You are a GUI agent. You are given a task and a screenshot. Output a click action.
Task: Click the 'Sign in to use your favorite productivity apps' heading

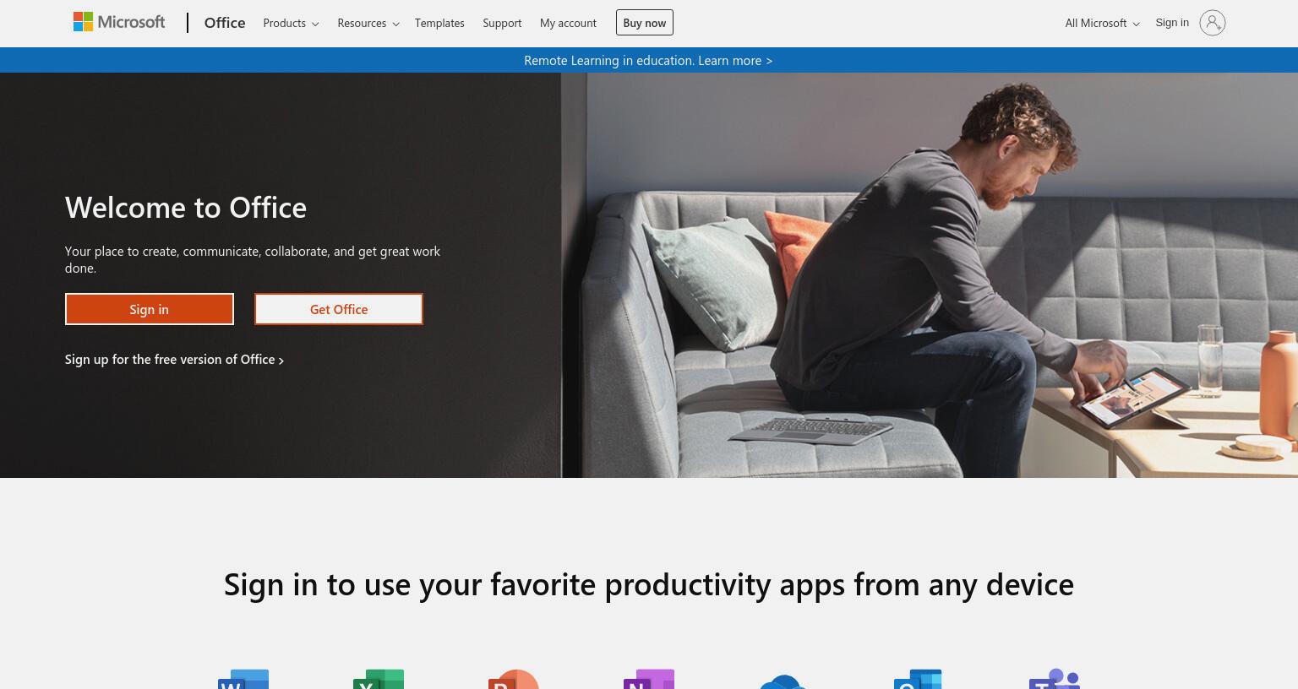[649, 584]
